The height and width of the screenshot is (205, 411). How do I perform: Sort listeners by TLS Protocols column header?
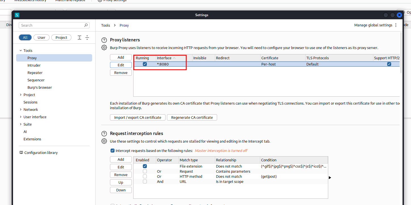(339, 58)
